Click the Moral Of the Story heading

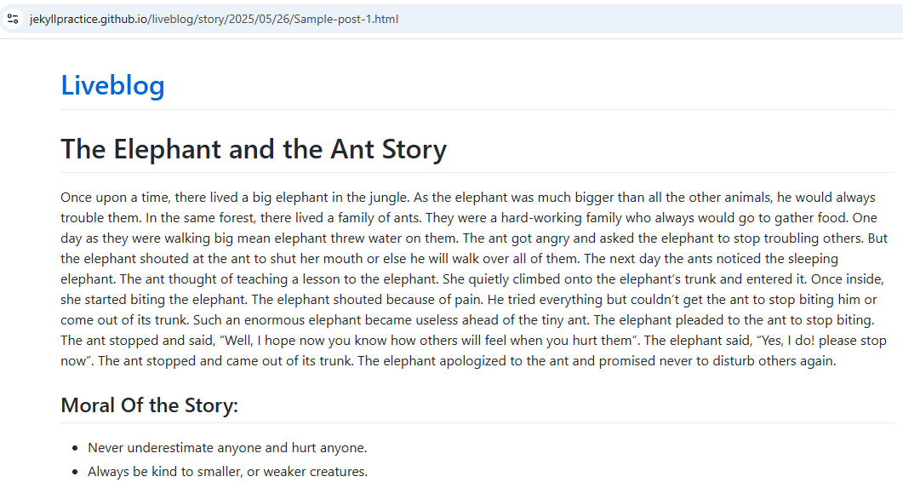(149, 405)
